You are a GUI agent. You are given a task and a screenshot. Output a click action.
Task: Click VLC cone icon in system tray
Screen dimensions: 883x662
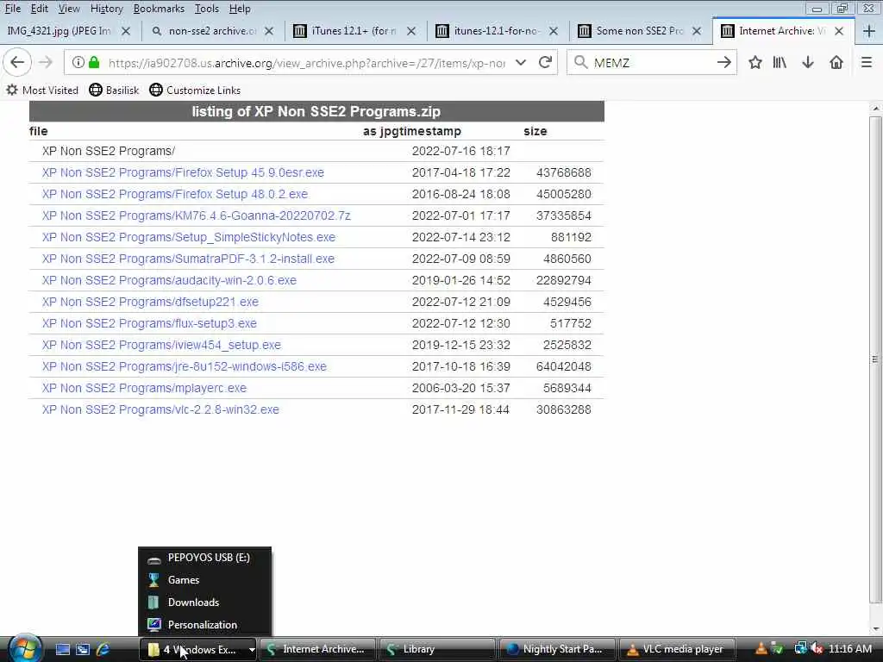(761, 648)
